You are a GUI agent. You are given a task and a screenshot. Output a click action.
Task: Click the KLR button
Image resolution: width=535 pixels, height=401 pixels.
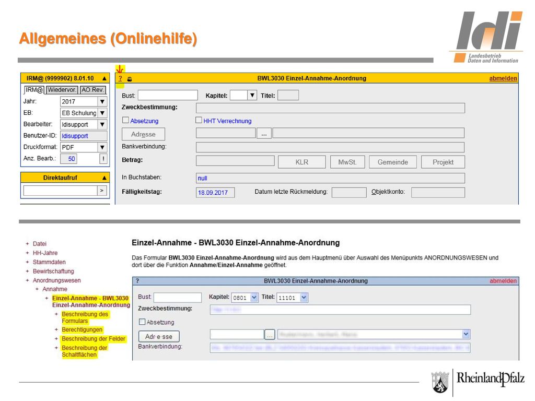[x=301, y=162]
